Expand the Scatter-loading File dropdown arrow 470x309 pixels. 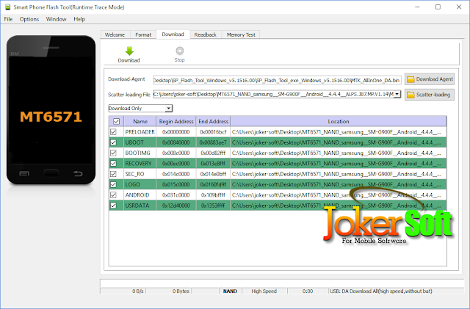pos(397,94)
